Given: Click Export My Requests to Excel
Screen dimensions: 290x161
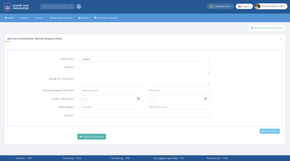Looking at the screenshot, I should tap(266, 28).
